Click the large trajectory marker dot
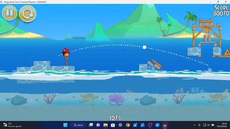The width and height of the screenshot is (230, 129). (x=144, y=47)
